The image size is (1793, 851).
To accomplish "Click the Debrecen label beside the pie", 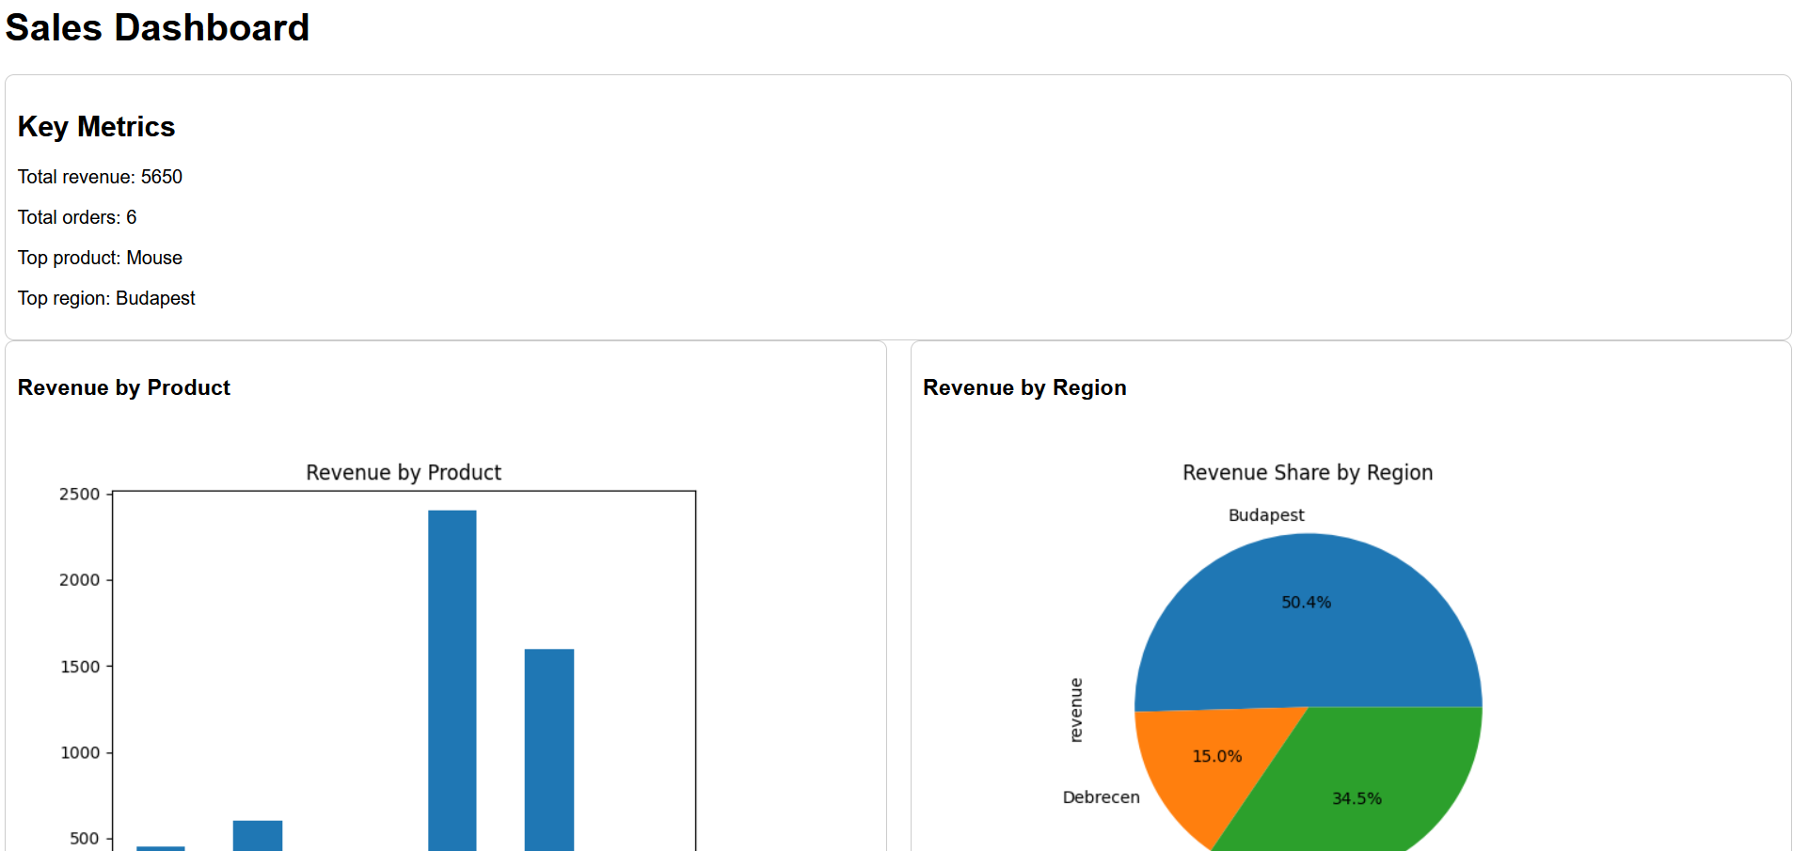I will coord(1101,797).
